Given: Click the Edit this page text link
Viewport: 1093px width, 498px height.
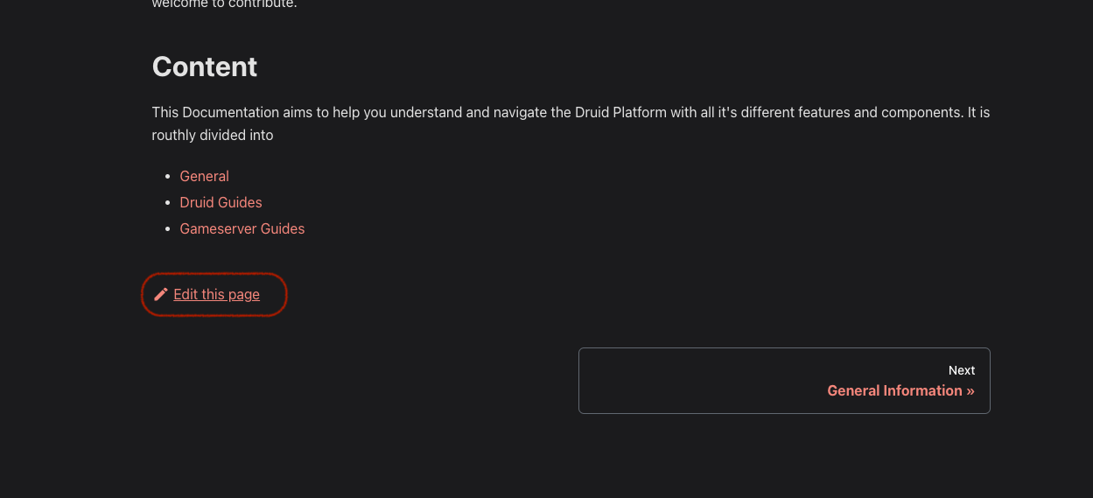Looking at the screenshot, I should coord(216,294).
